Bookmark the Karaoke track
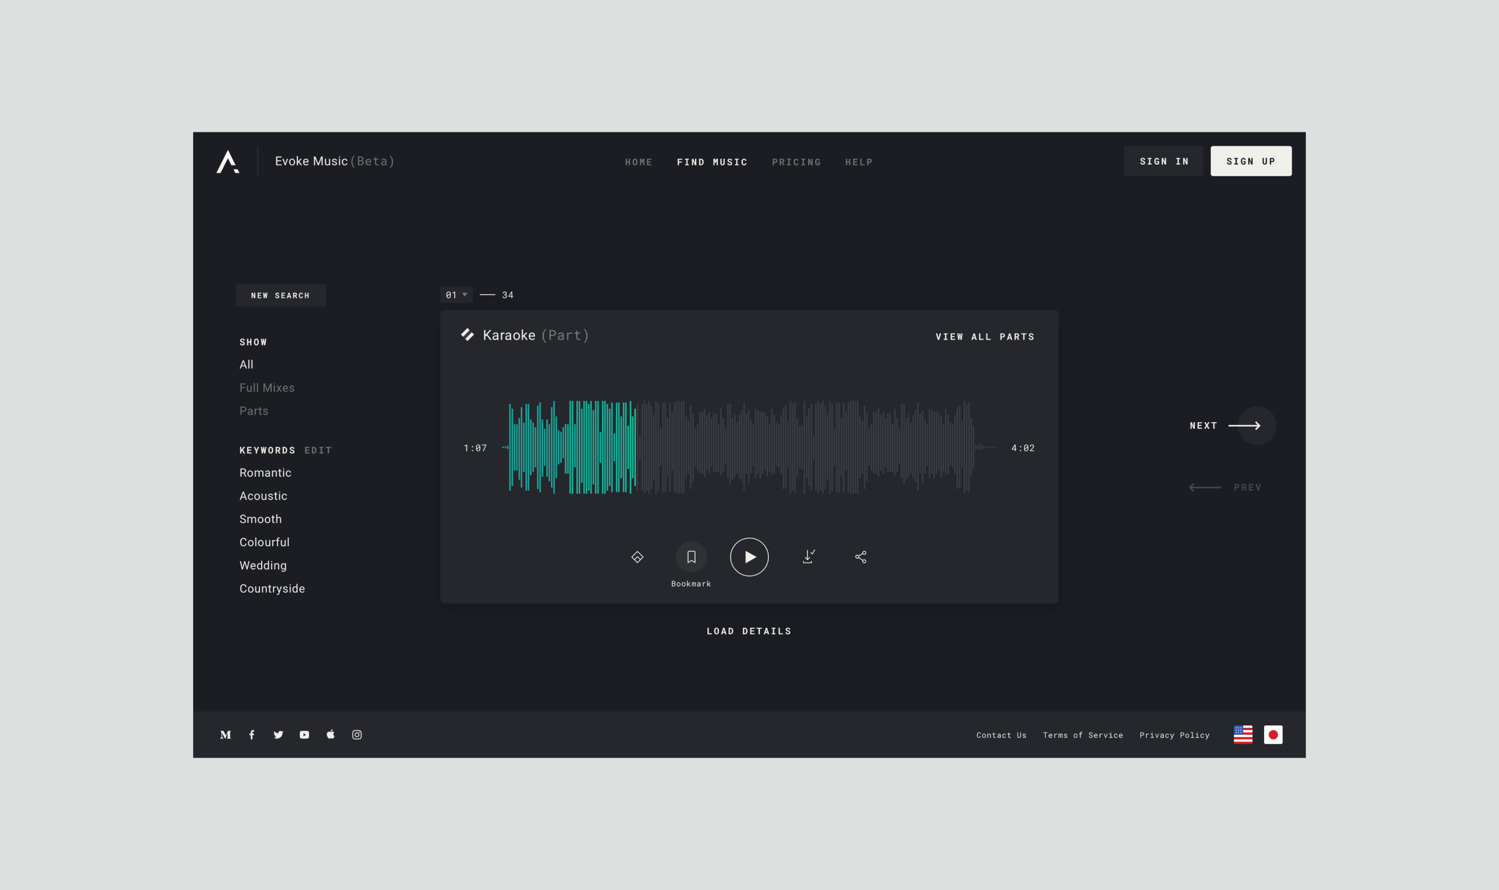Screen dimensions: 1499x890 [x=691, y=557]
